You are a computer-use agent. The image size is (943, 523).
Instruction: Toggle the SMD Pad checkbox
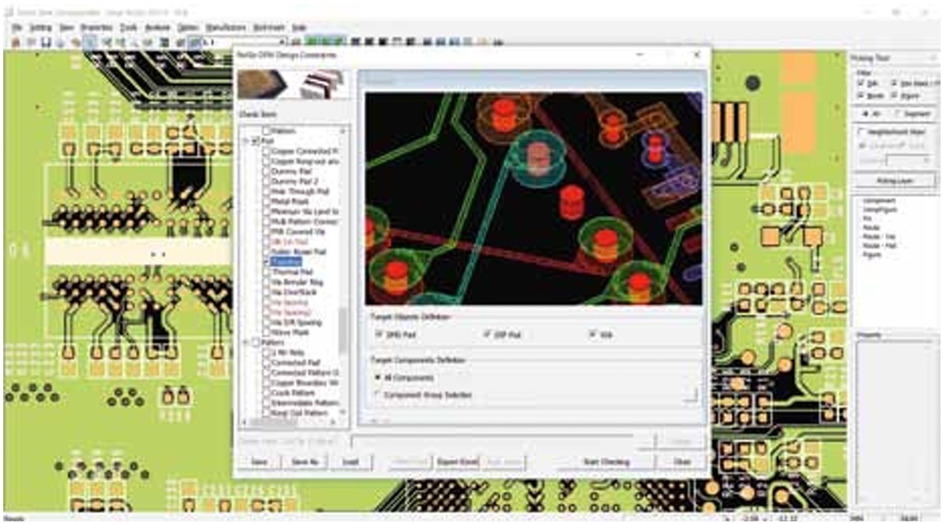coord(379,334)
